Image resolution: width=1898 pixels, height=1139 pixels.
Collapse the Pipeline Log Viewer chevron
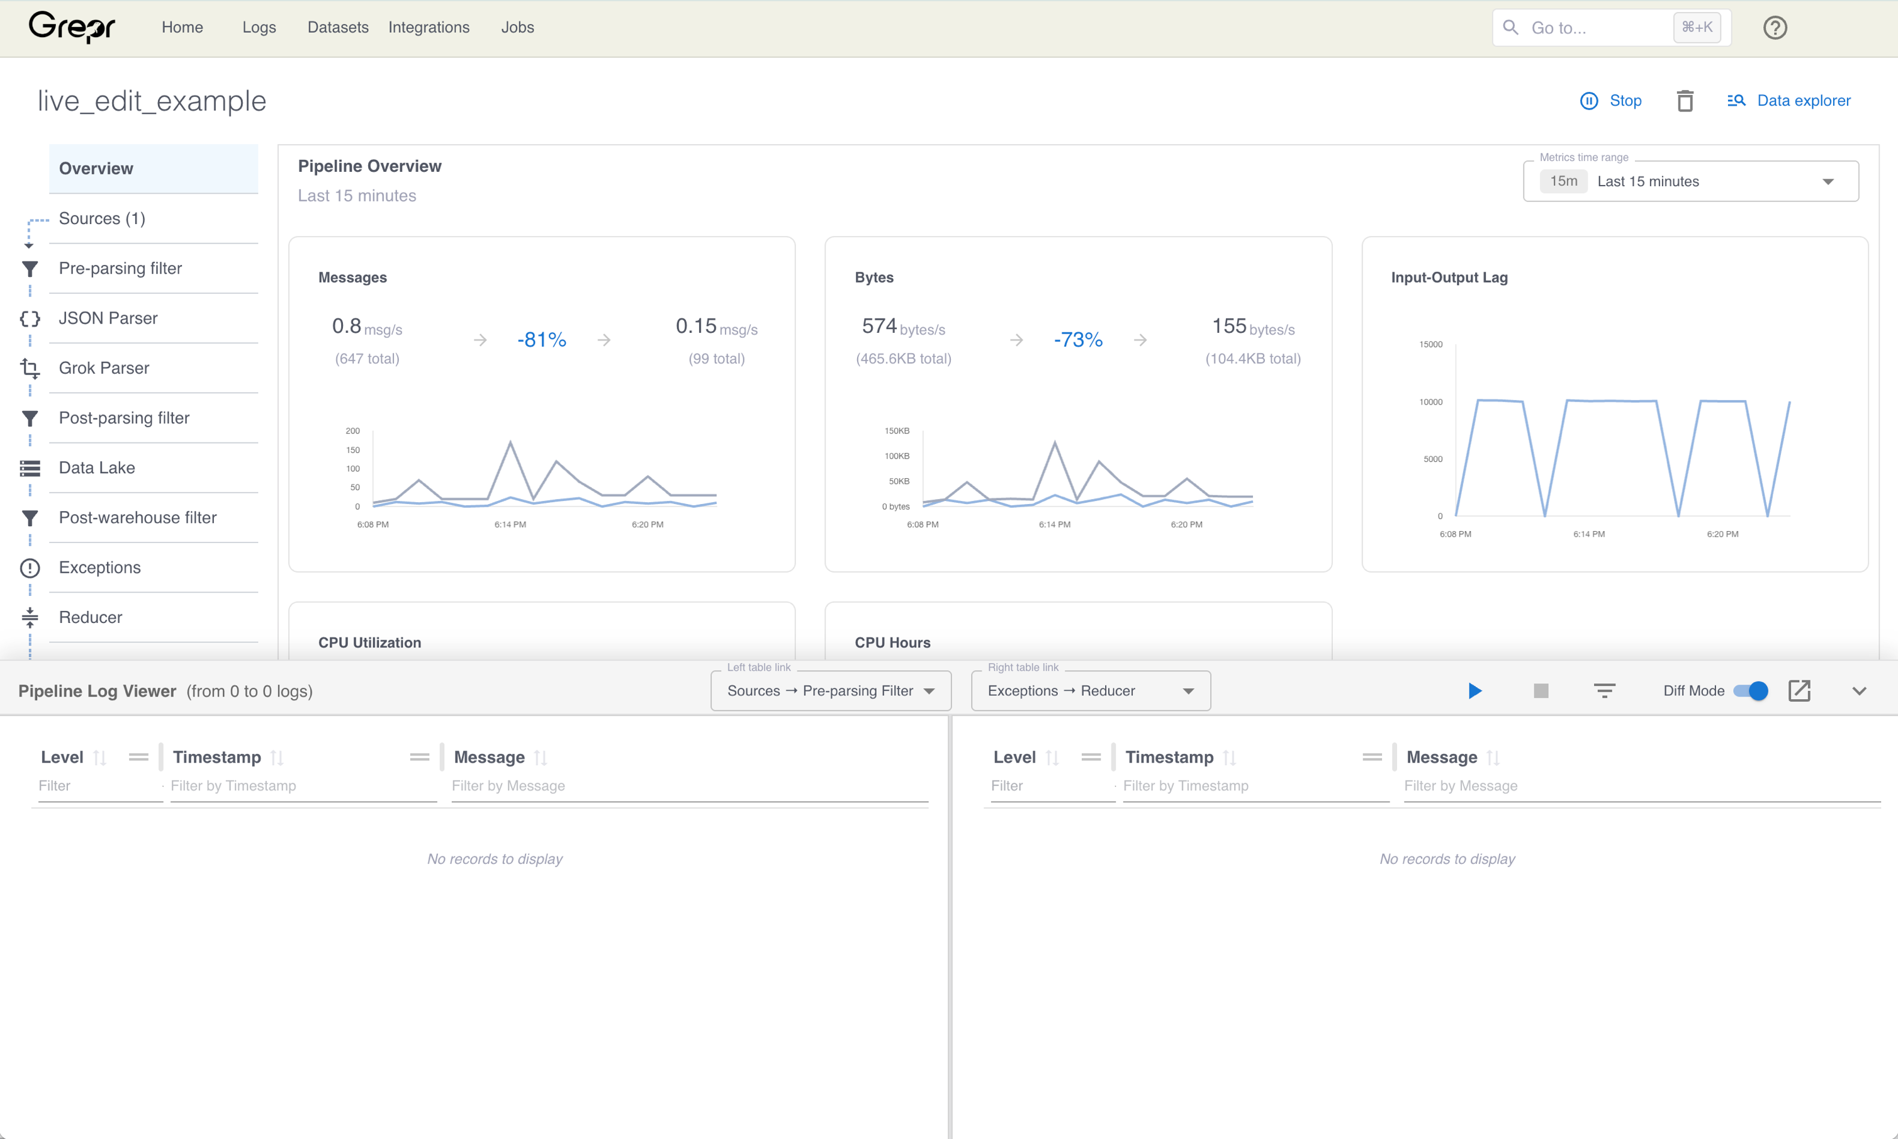[1859, 691]
